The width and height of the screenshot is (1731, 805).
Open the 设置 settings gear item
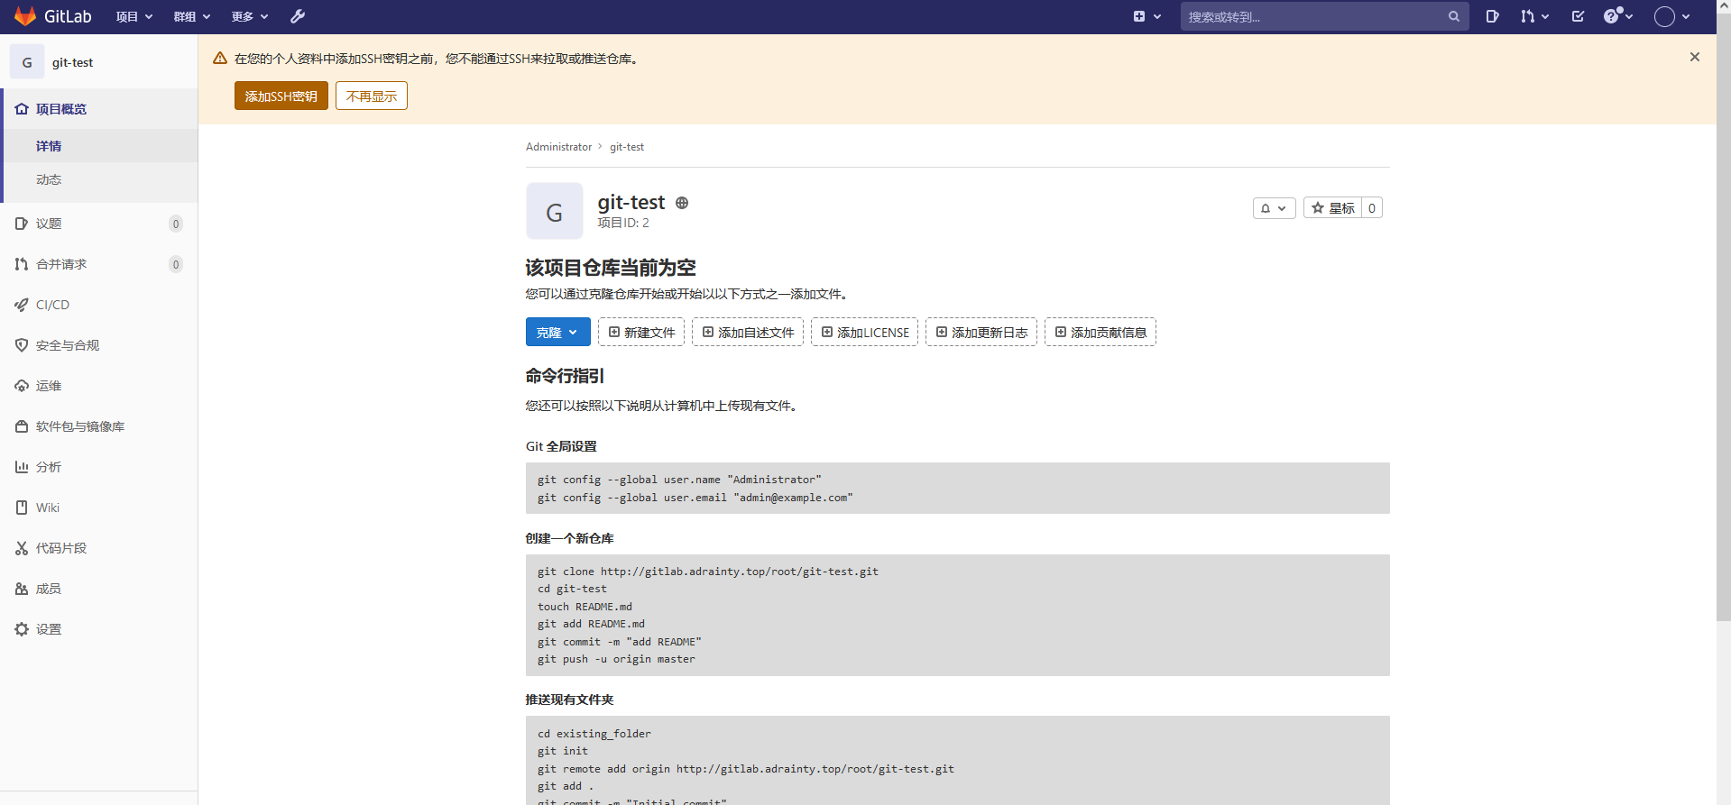[x=99, y=629]
